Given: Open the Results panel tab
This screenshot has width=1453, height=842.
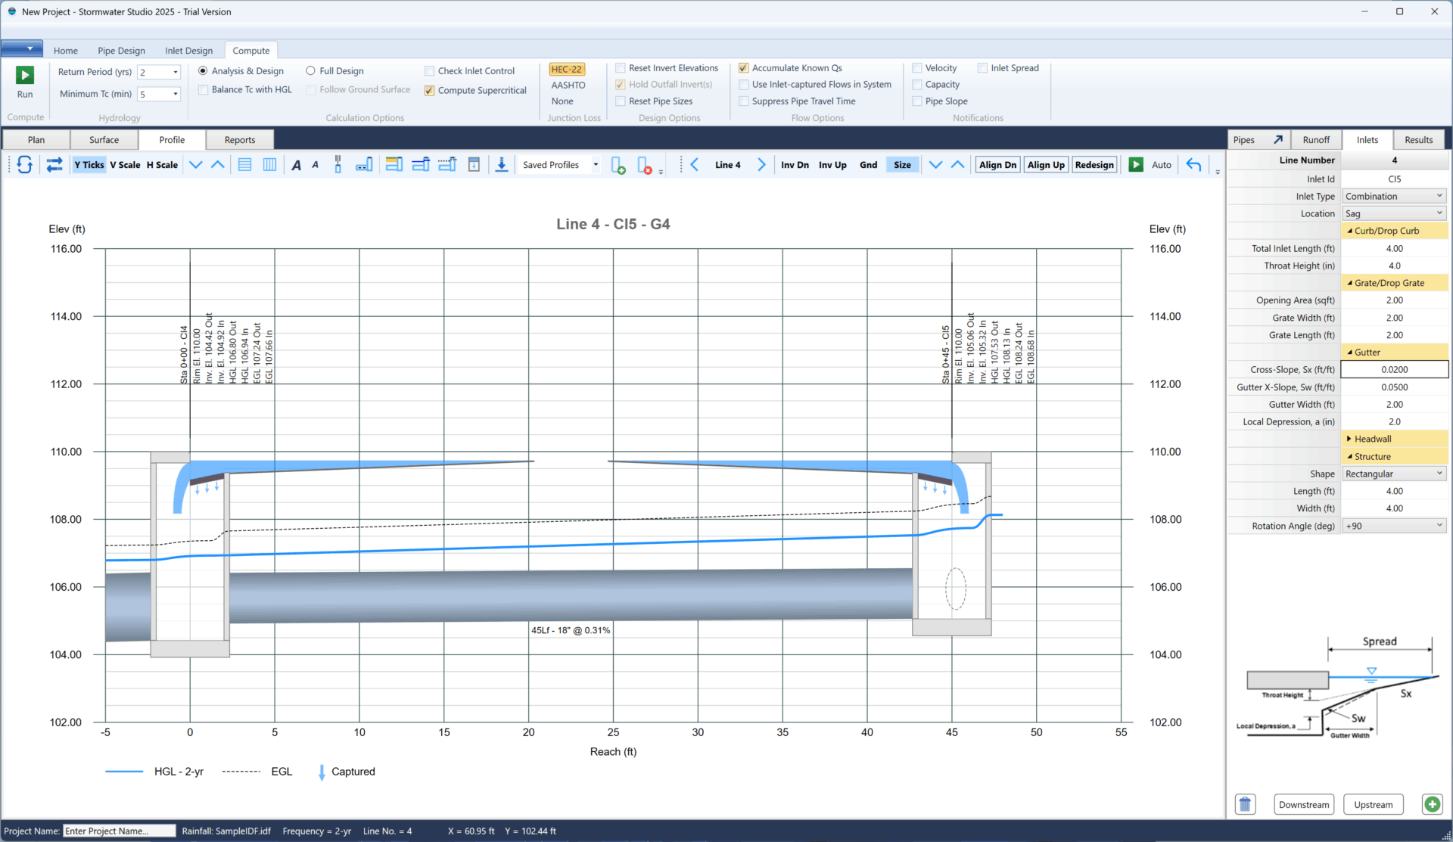Looking at the screenshot, I should tap(1419, 140).
